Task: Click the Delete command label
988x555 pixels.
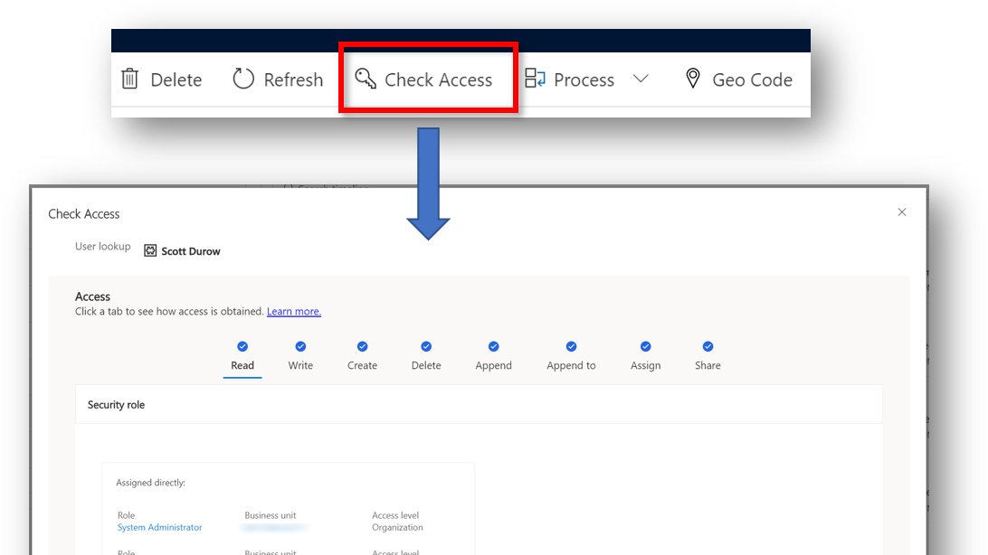Action: (176, 80)
